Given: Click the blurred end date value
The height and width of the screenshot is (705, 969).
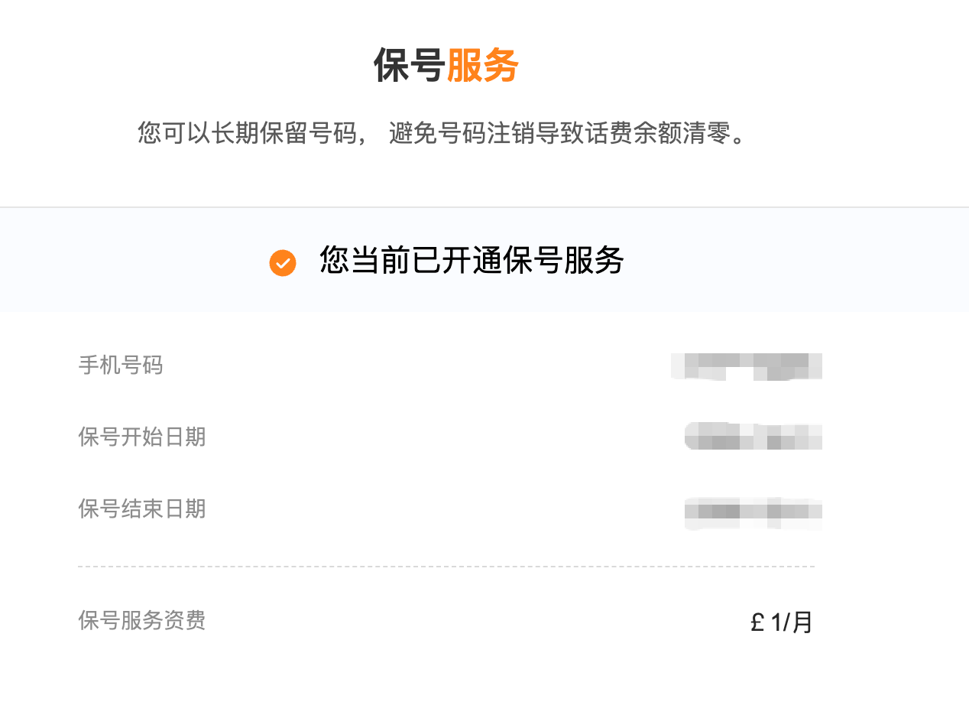Looking at the screenshot, I should 753,511.
